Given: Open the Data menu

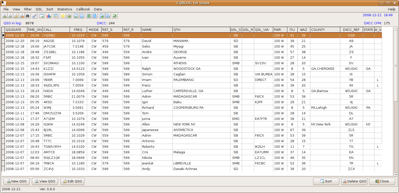Looking at the screenshot, I should coord(98,9).
